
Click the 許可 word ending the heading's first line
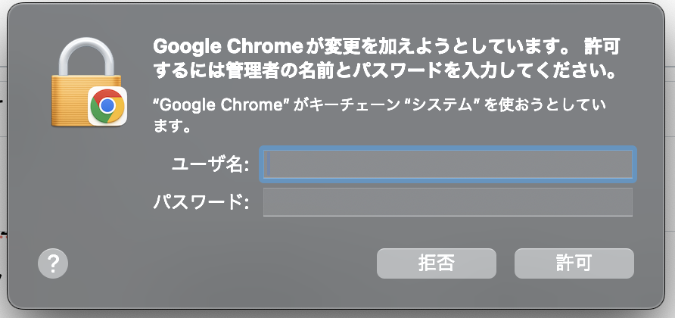coord(602,48)
